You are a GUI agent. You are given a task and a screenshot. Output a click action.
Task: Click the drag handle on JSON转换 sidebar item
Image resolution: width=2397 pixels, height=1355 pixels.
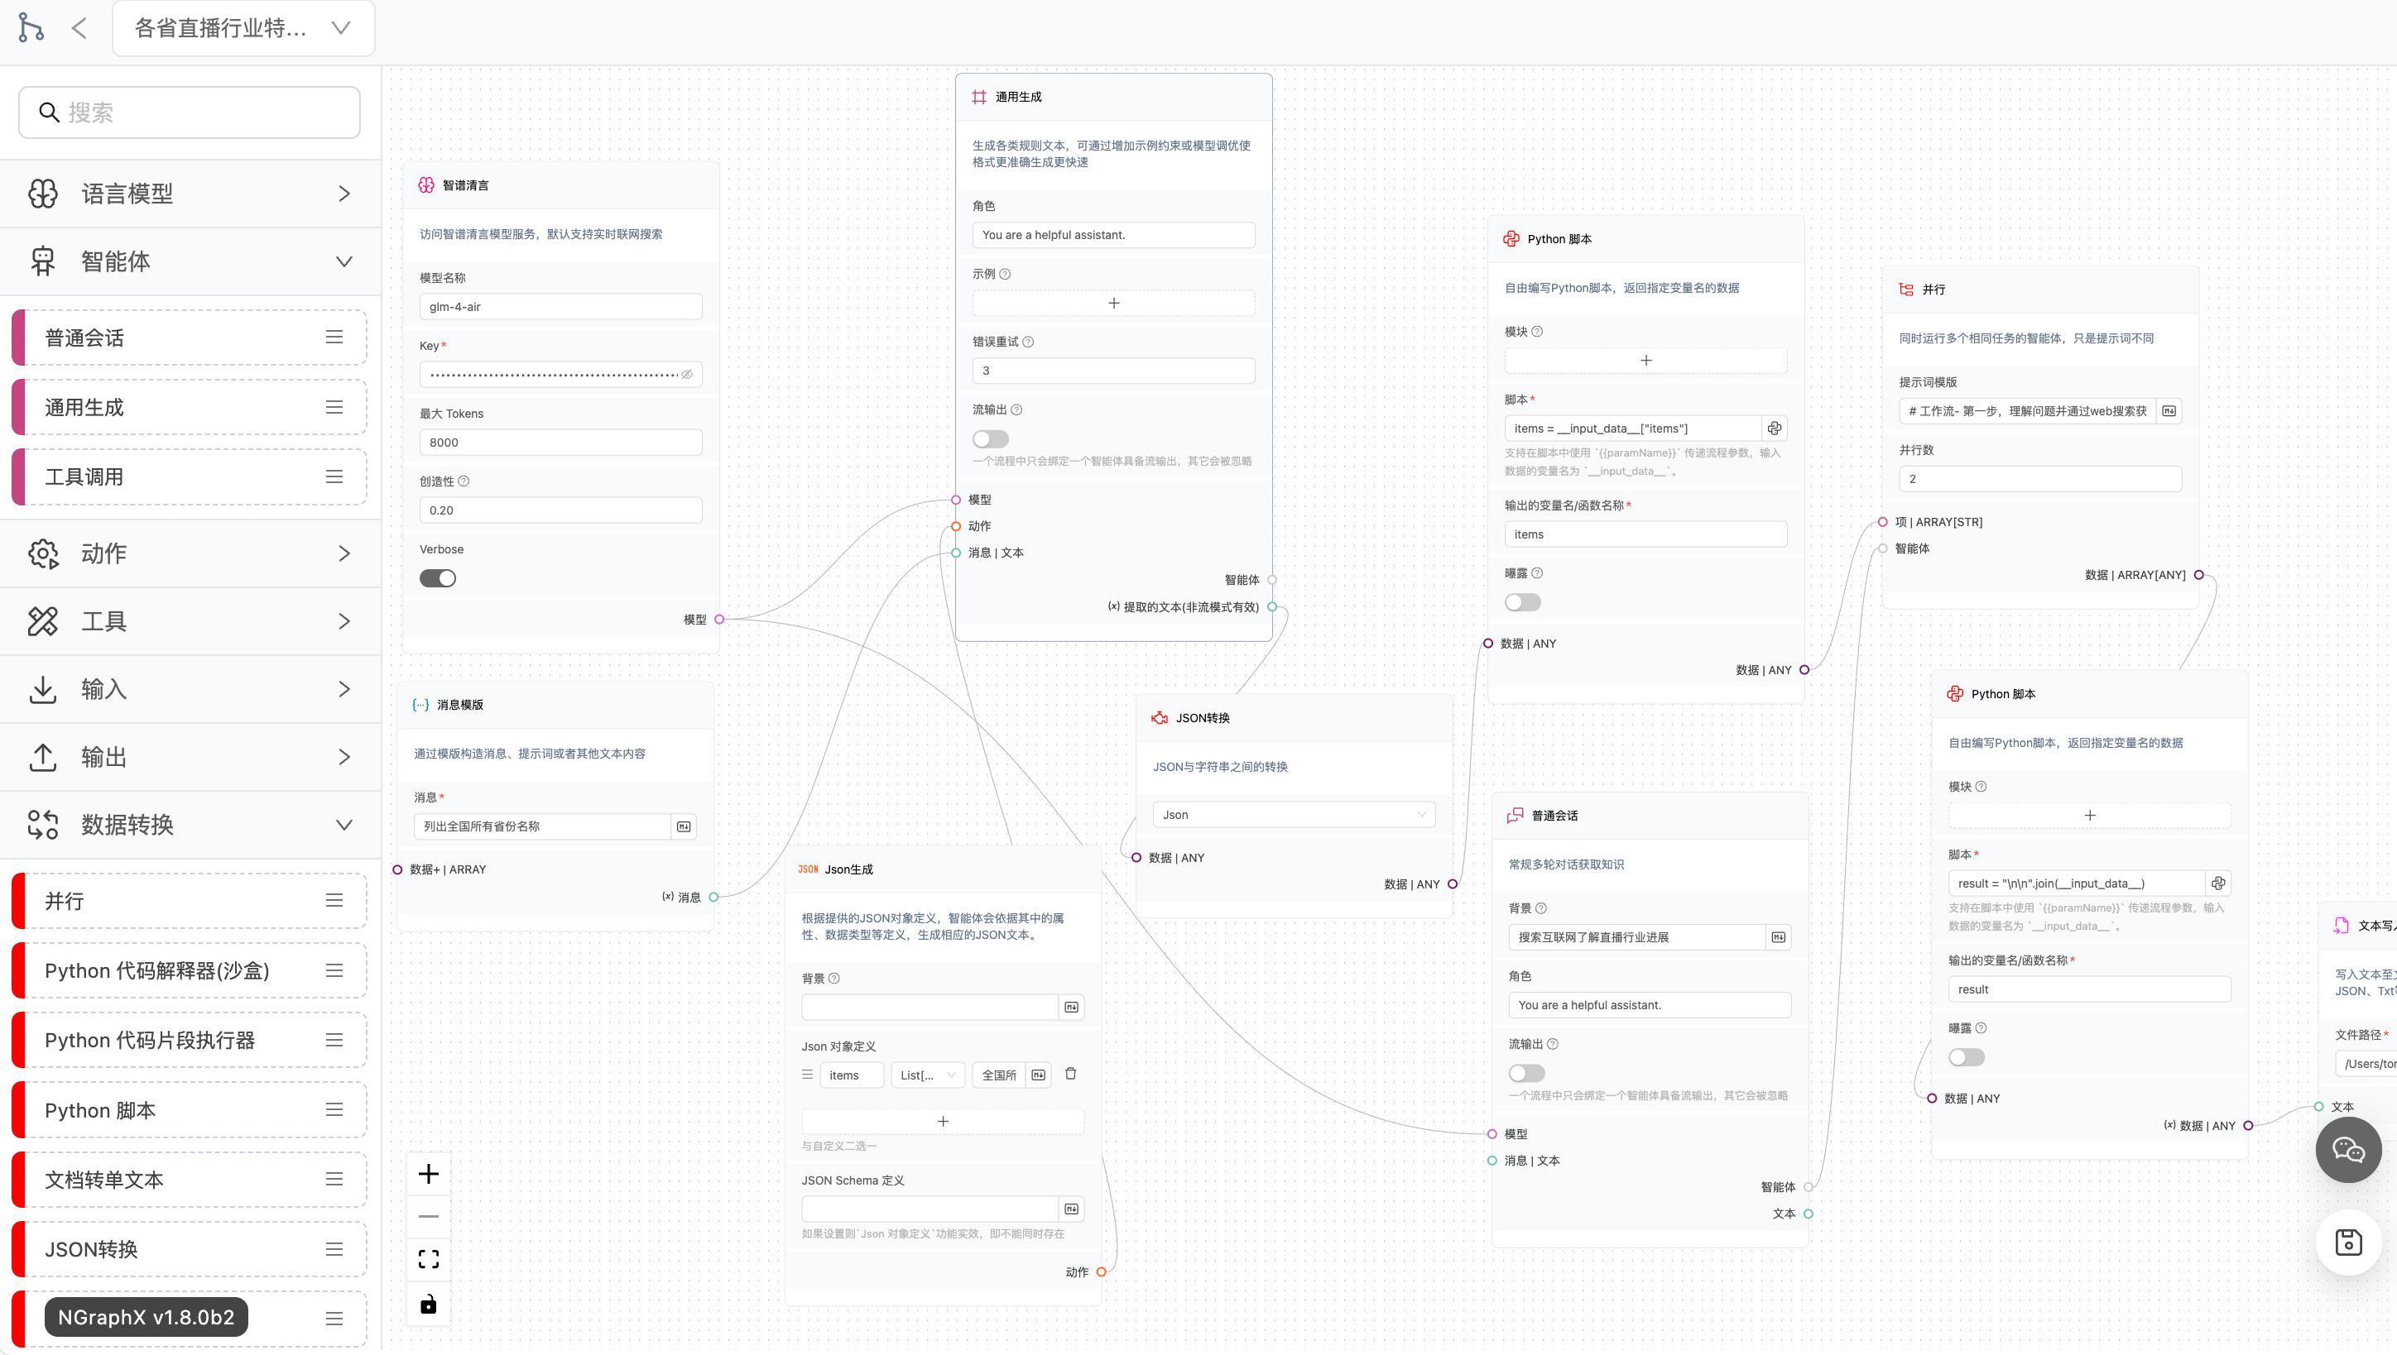334,1249
